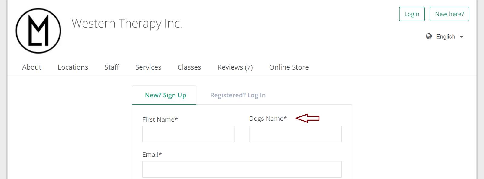Switch to the New? Sign Up tab

[165, 95]
